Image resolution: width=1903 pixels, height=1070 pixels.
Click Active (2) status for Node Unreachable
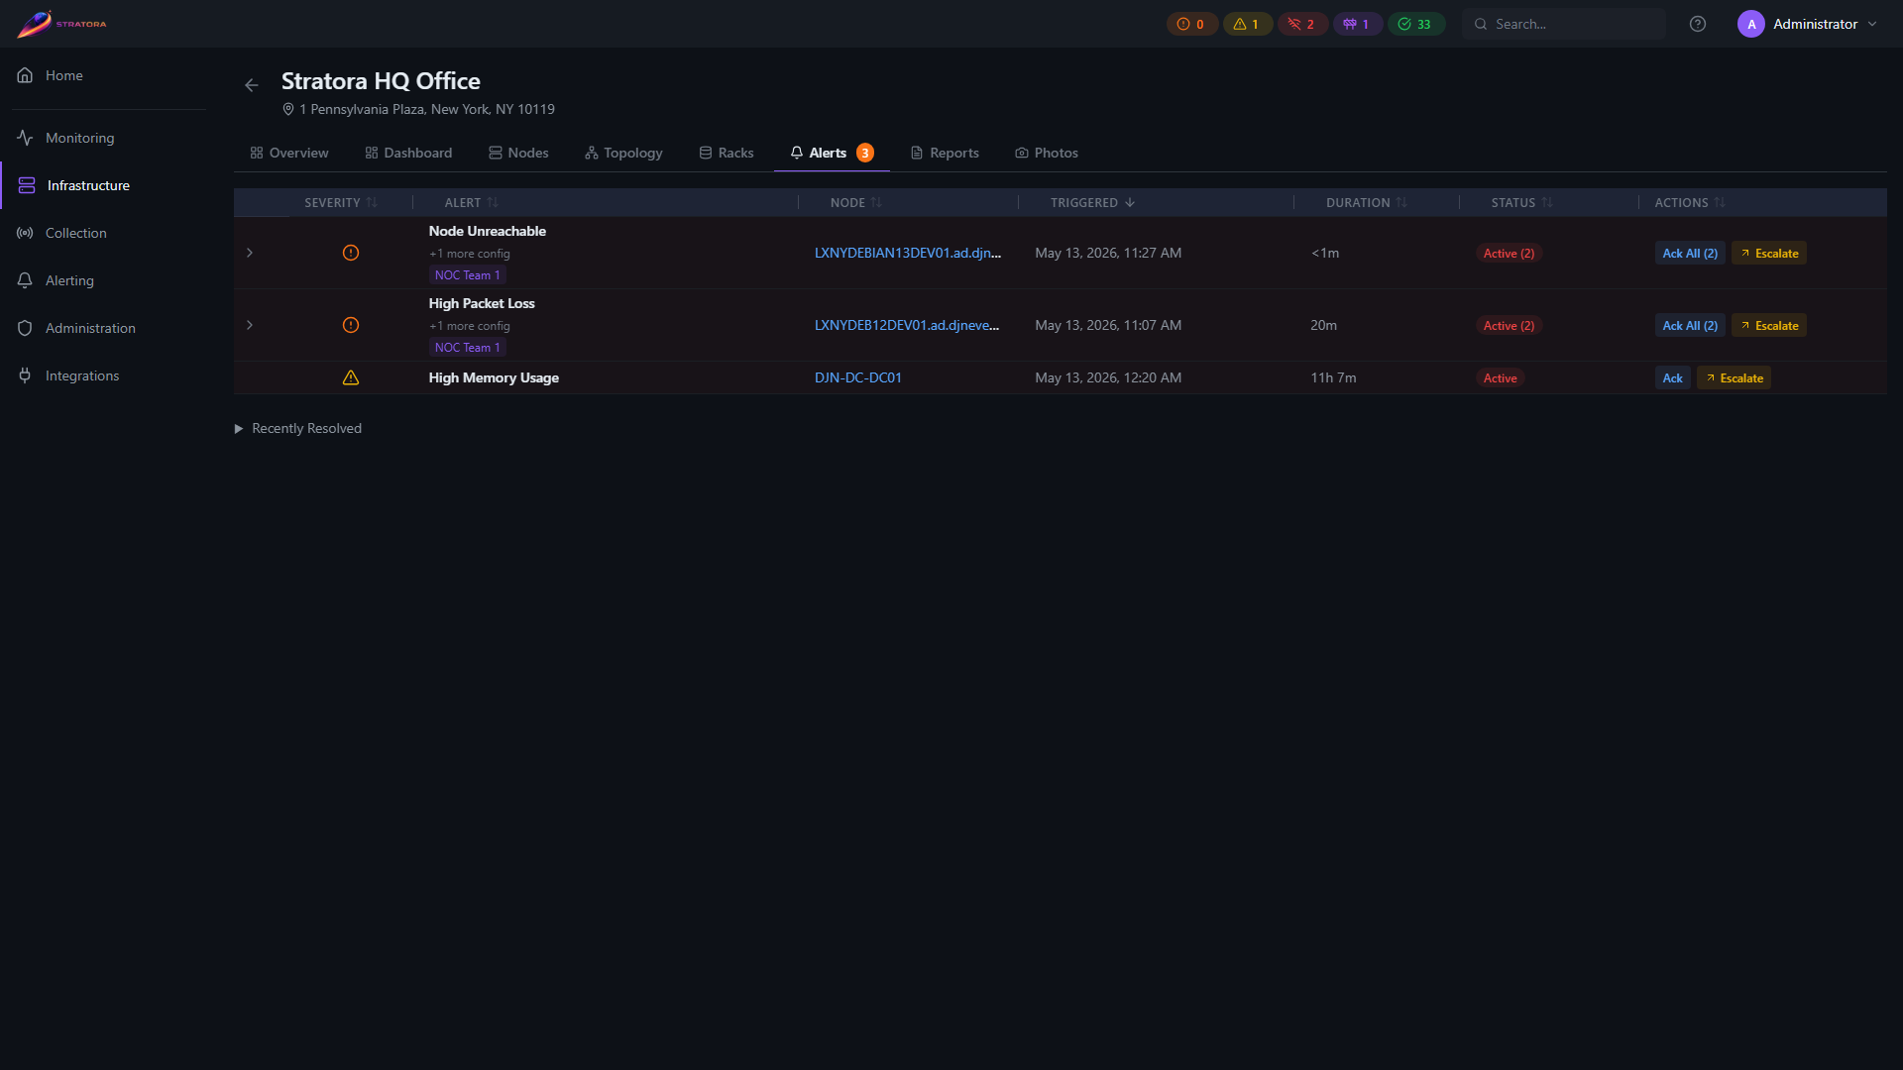1509,253
